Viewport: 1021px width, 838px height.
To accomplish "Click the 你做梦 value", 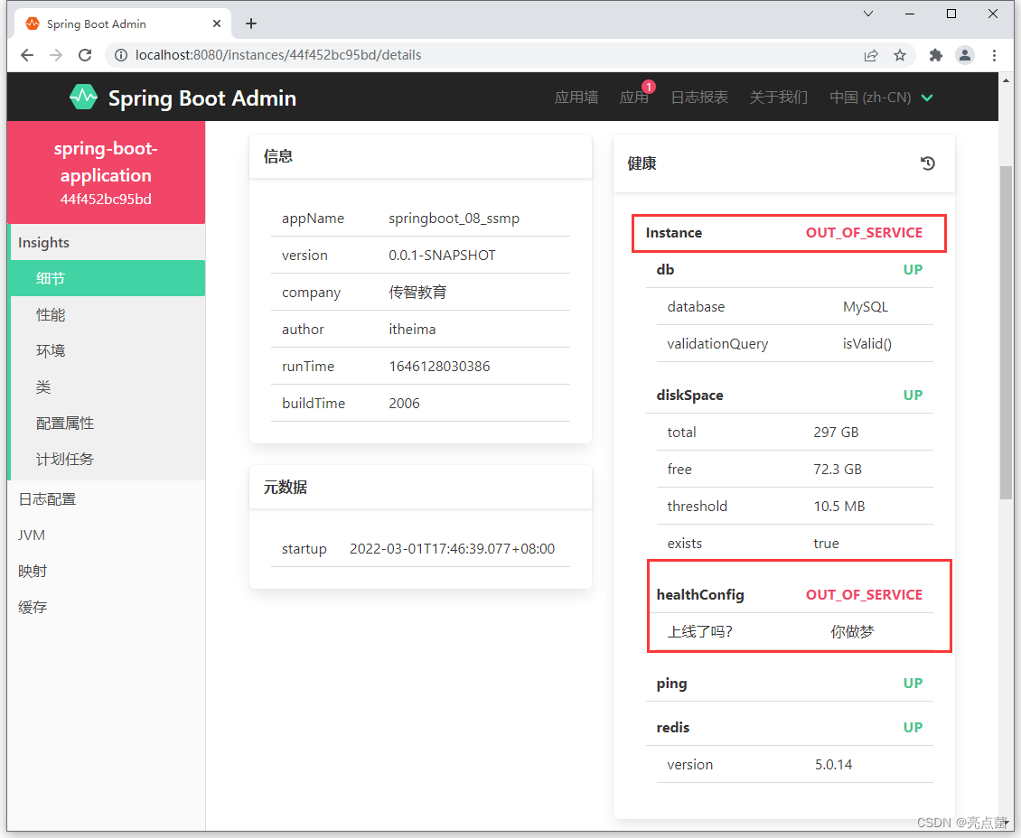I will tap(852, 632).
